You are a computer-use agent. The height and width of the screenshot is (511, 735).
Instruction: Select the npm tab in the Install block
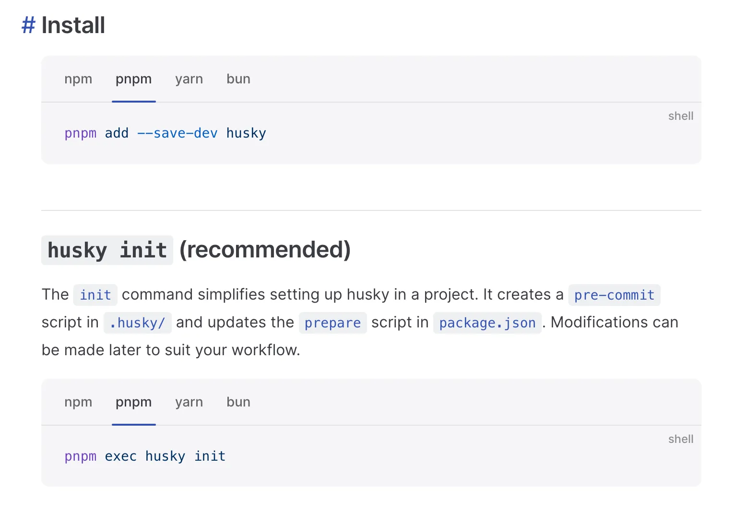pos(78,79)
